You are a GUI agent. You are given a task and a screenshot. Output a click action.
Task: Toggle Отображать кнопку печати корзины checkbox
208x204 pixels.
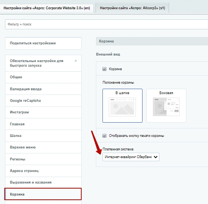[104, 136]
